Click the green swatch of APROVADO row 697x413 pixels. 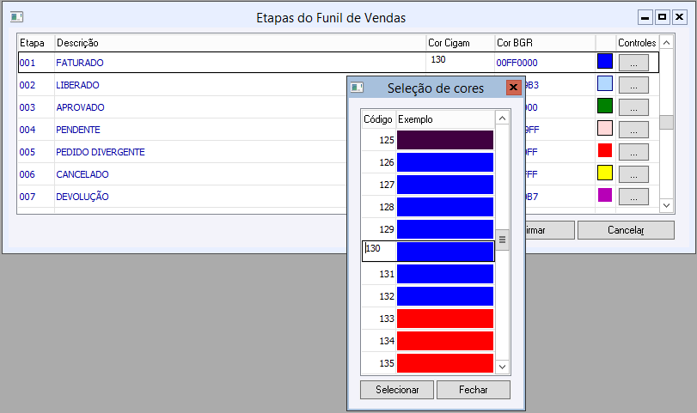coord(605,106)
